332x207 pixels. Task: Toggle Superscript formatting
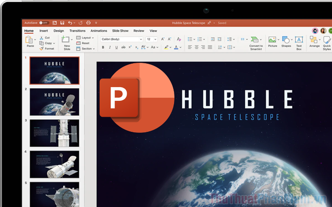[130, 47]
